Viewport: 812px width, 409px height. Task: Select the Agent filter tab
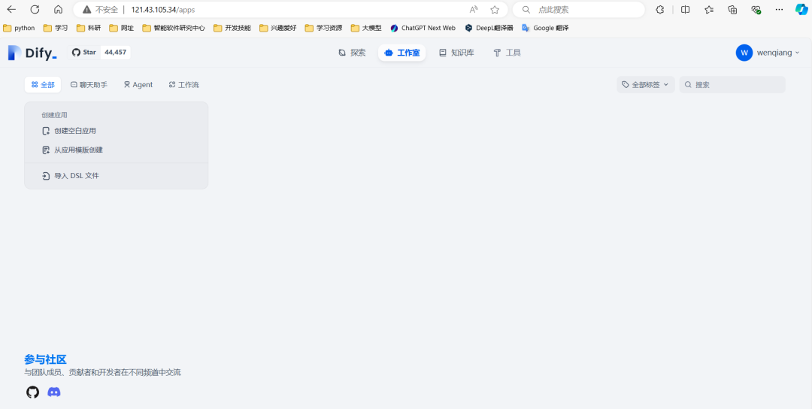tap(138, 84)
